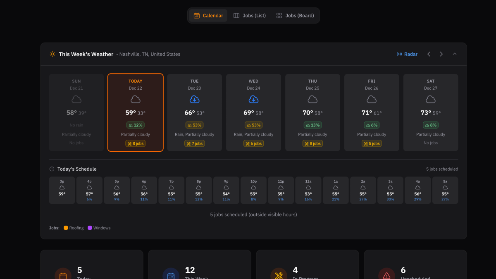
Task: Select the blue rain download icon on Tuesday's card
Action: 194,99
